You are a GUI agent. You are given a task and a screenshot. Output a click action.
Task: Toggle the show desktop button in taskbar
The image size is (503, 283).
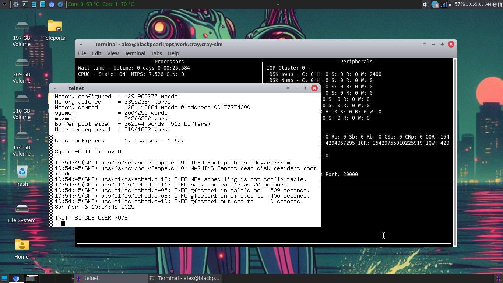tap(4, 278)
